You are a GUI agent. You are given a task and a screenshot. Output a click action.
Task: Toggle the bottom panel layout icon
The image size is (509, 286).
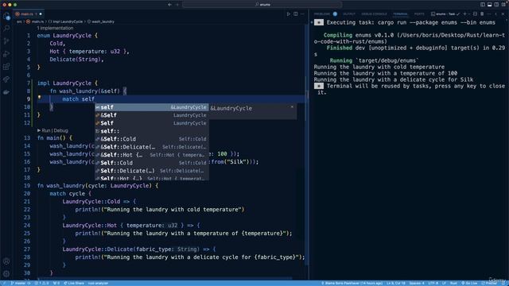point(490,5)
